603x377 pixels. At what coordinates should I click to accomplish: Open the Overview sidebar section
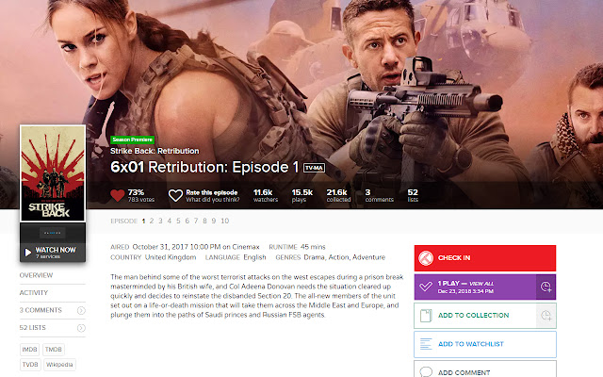(36, 275)
